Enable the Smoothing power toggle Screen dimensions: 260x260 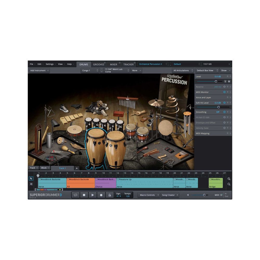click(225, 112)
